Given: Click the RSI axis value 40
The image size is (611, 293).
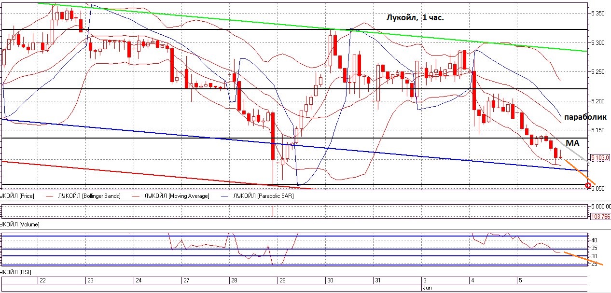Looking at the screenshot, I should 595,240.
